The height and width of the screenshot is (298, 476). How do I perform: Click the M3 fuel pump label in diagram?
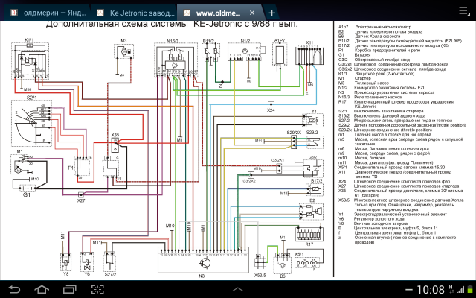click(x=123, y=41)
